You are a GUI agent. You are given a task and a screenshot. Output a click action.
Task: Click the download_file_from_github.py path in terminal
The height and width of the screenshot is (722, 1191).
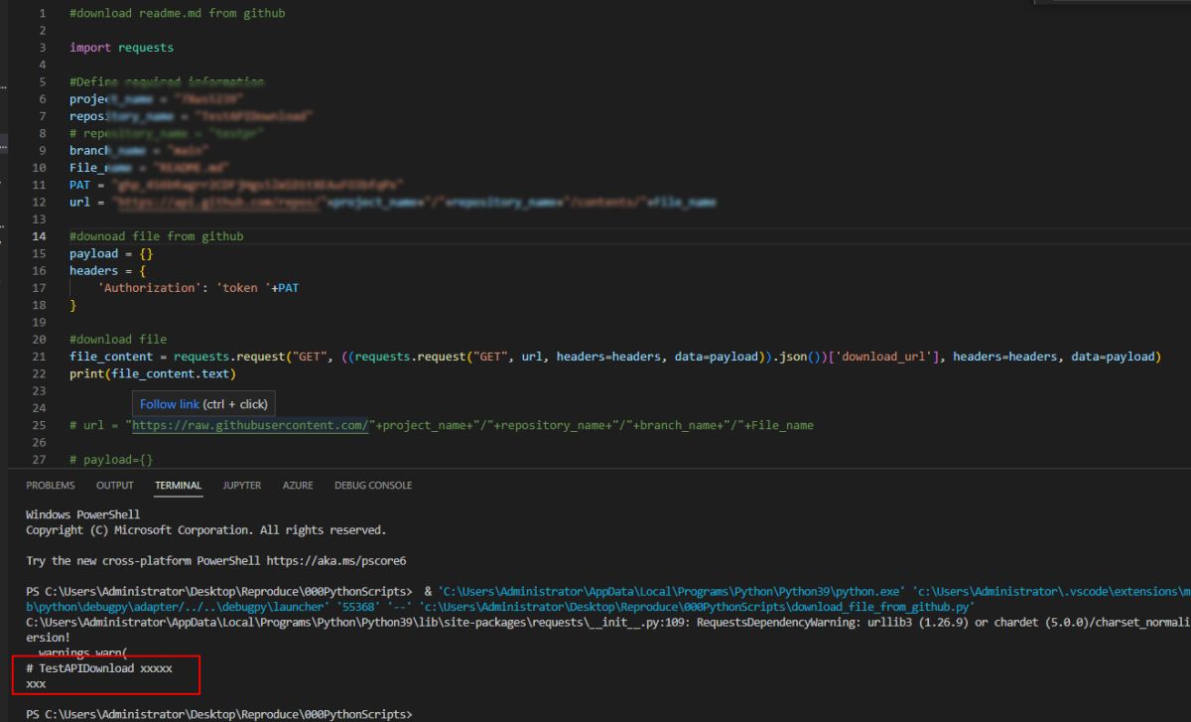pyautogui.click(x=697, y=606)
